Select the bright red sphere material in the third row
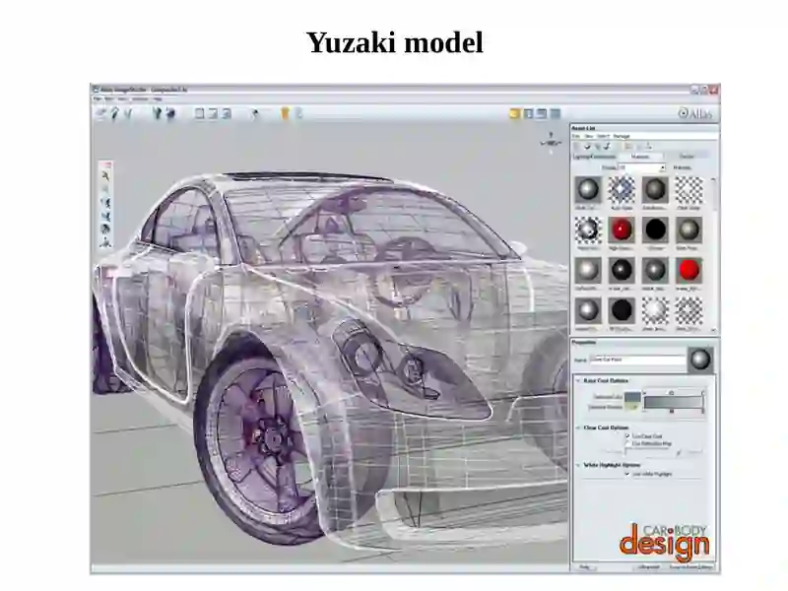The image size is (788, 591). 689,270
